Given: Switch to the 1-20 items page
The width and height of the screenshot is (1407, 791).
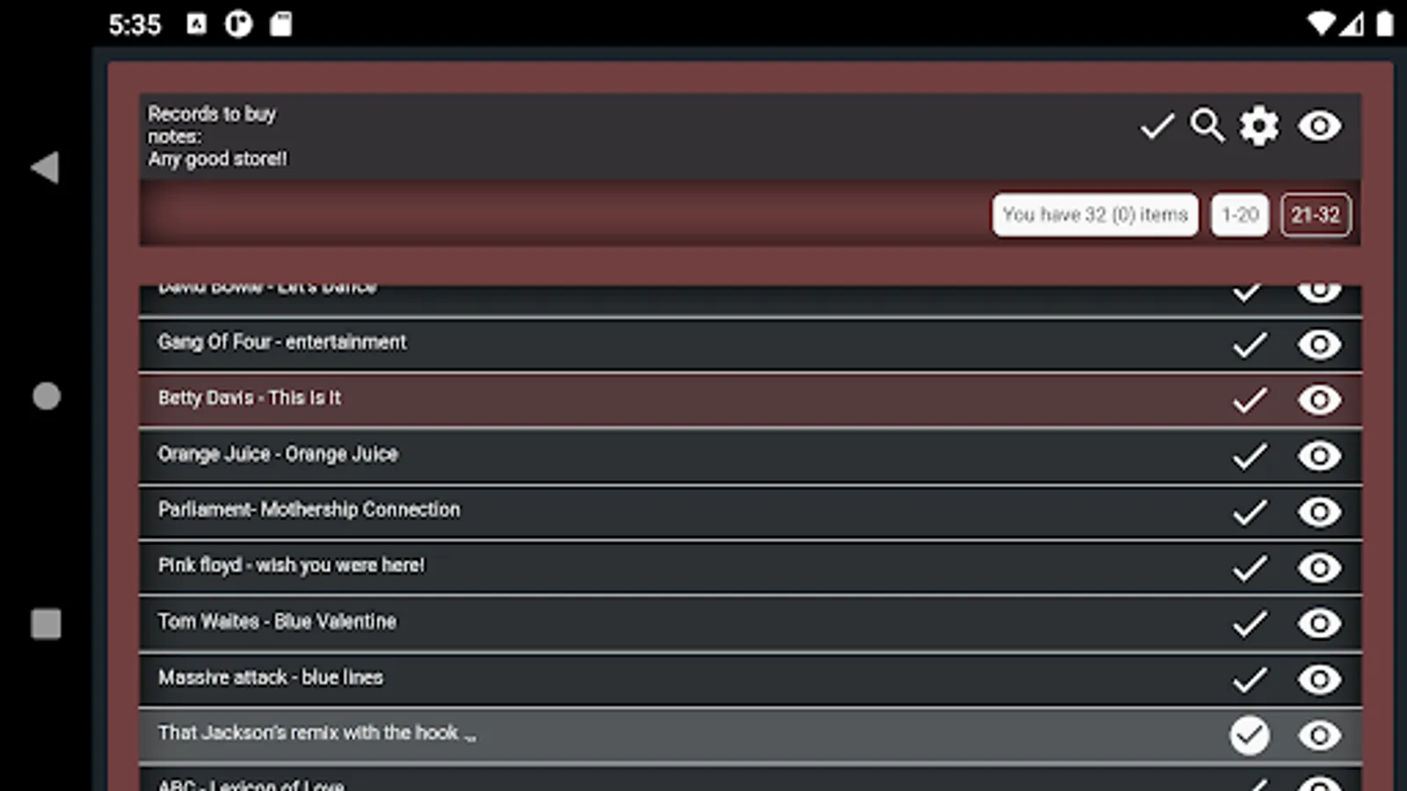Looking at the screenshot, I should coord(1240,214).
